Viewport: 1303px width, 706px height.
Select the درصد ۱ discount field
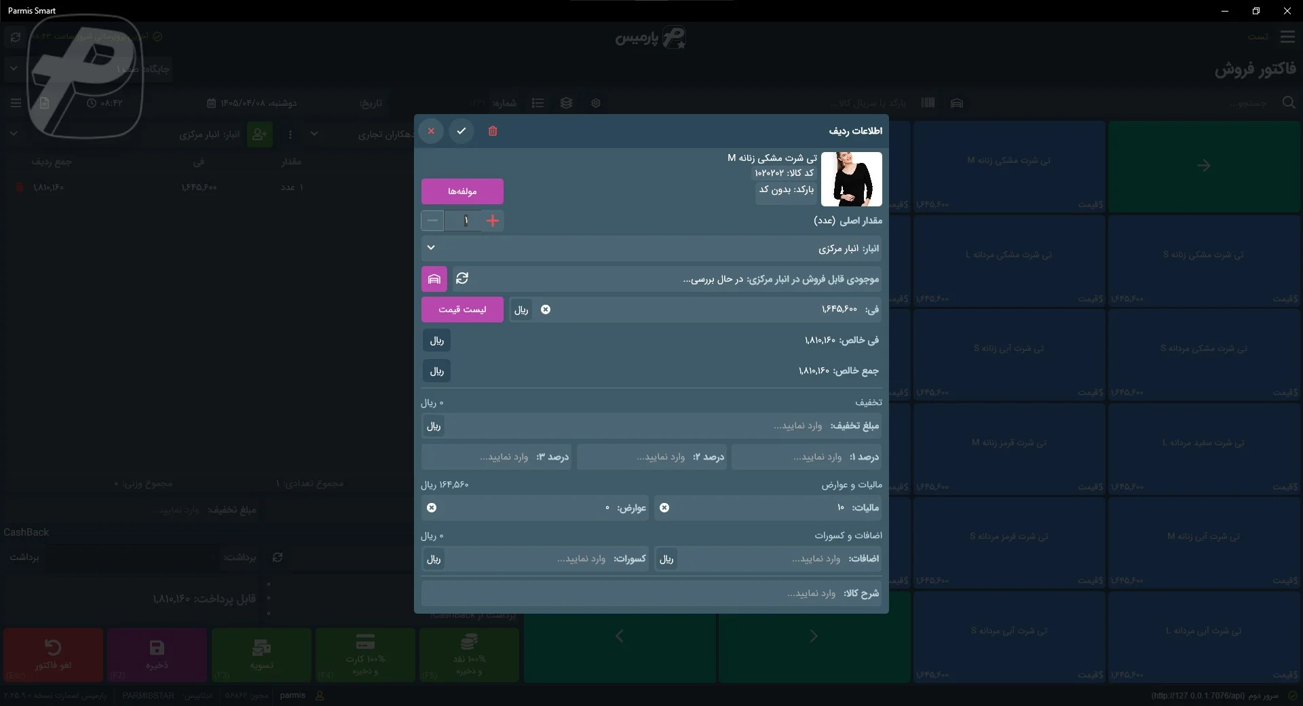[x=807, y=457]
